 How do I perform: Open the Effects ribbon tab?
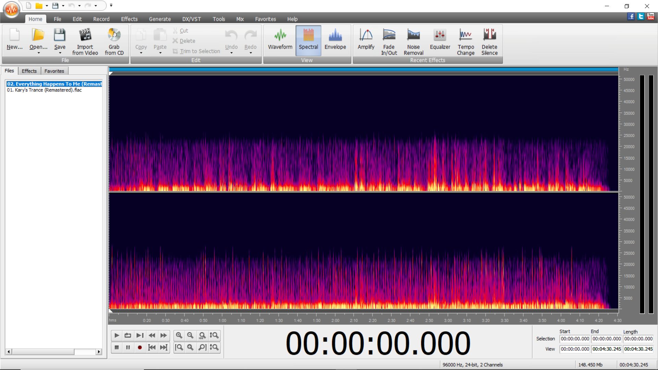(129, 19)
